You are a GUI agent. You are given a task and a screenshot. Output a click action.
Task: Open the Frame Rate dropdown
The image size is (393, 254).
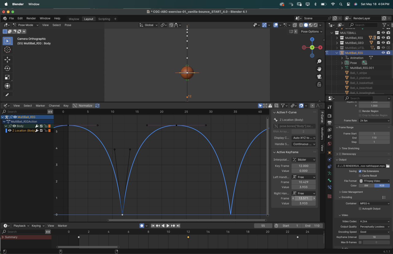click(x=374, y=121)
